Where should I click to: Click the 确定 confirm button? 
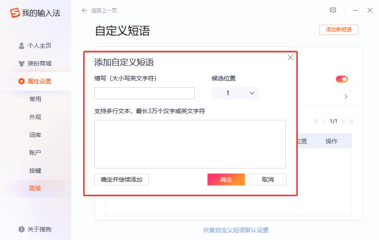[x=226, y=180]
